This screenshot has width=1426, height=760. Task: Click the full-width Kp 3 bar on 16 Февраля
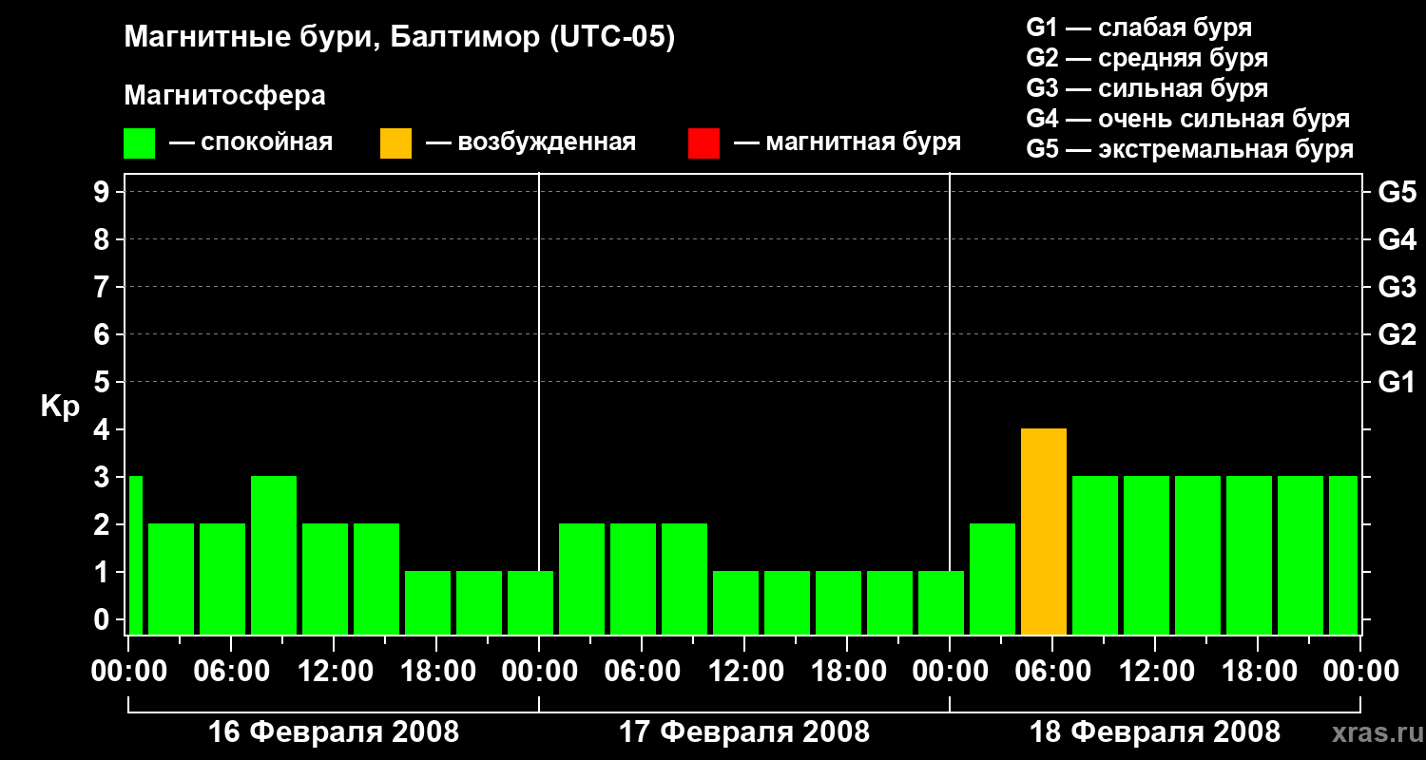(274, 555)
